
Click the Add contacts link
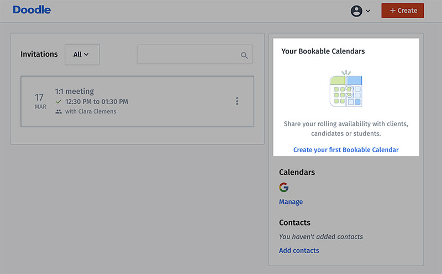click(x=299, y=250)
